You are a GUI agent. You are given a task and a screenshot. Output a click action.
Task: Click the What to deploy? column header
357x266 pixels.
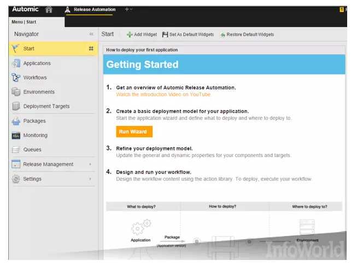(x=141, y=206)
